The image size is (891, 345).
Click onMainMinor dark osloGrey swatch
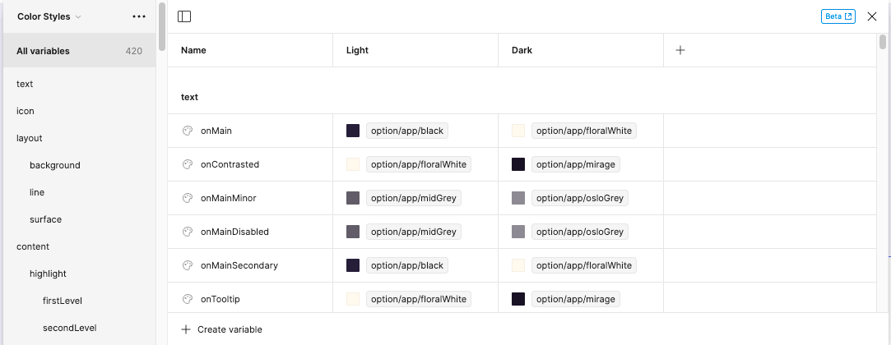518,198
